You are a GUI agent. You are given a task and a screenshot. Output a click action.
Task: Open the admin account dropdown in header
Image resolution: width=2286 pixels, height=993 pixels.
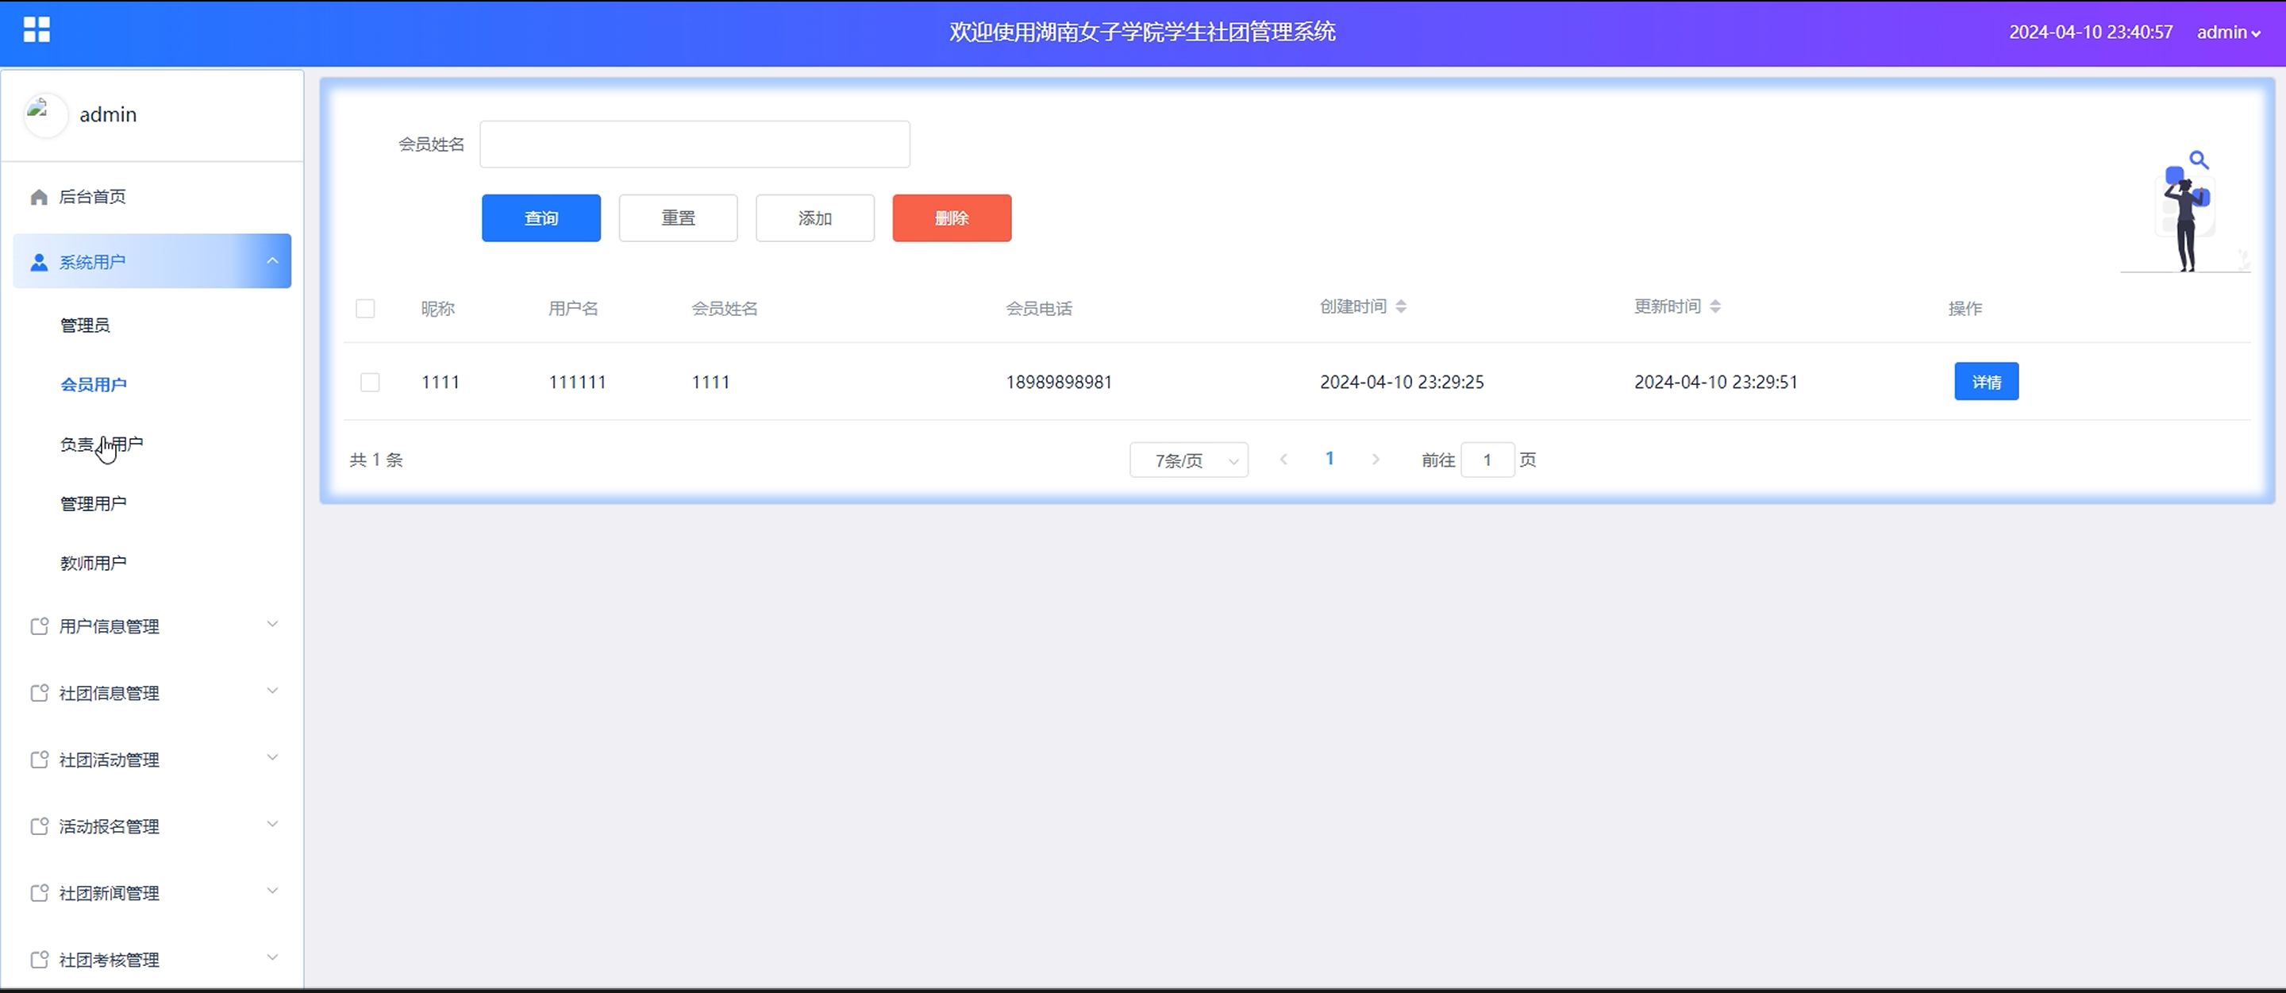pos(2227,33)
